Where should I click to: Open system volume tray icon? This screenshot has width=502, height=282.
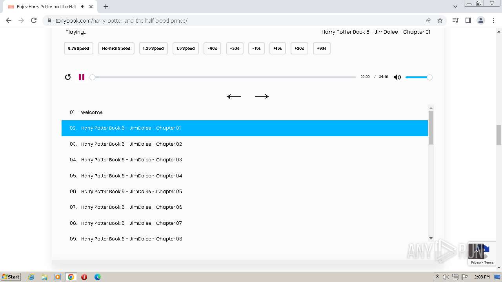click(x=446, y=277)
